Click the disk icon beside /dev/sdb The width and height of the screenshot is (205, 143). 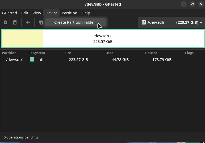click(x=144, y=22)
